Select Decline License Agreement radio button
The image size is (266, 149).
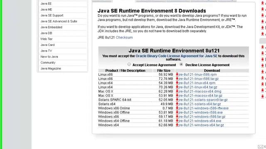181,64
